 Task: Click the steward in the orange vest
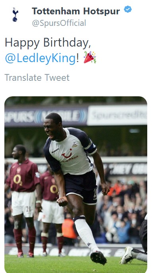[69, 226]
